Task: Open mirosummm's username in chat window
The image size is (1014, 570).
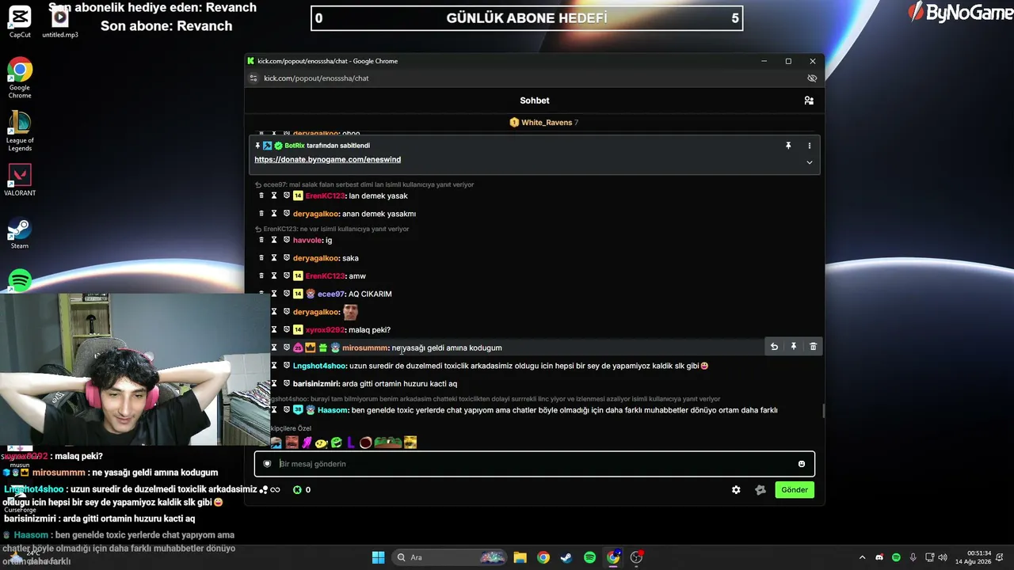Action: (x=365, y=348)
